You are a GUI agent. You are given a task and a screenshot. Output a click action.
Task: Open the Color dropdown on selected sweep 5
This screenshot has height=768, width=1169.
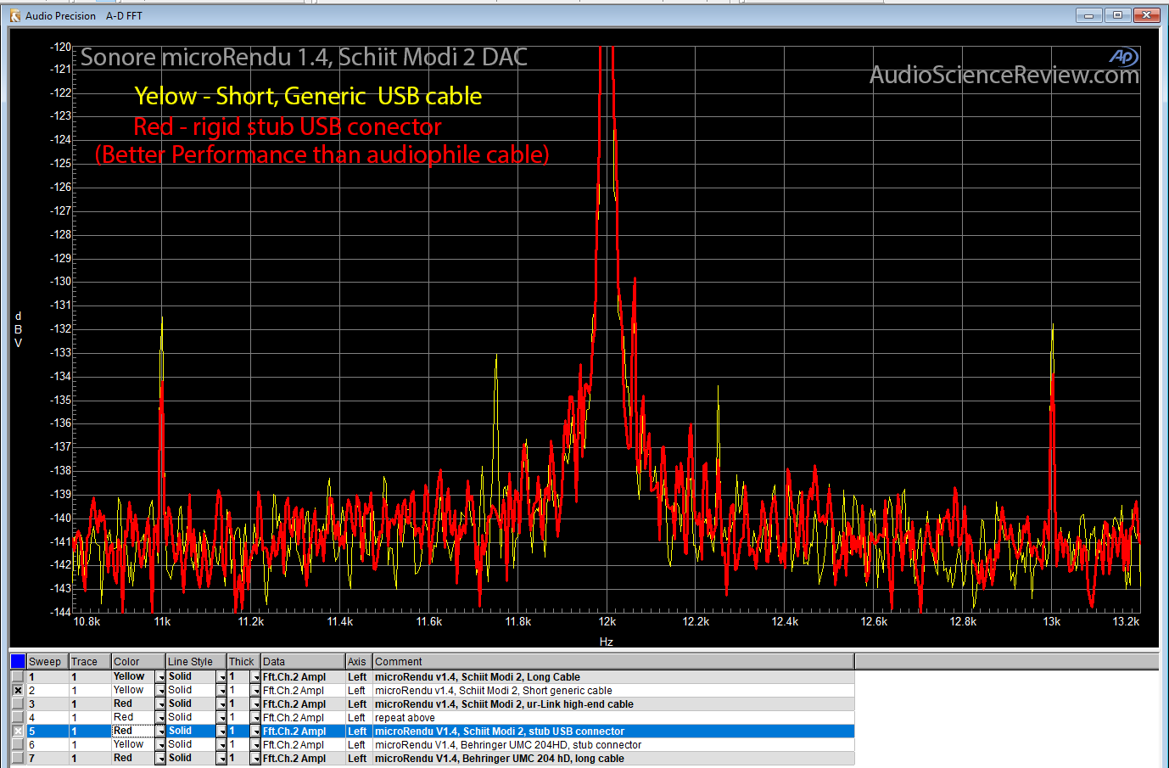tap(160, 732)
